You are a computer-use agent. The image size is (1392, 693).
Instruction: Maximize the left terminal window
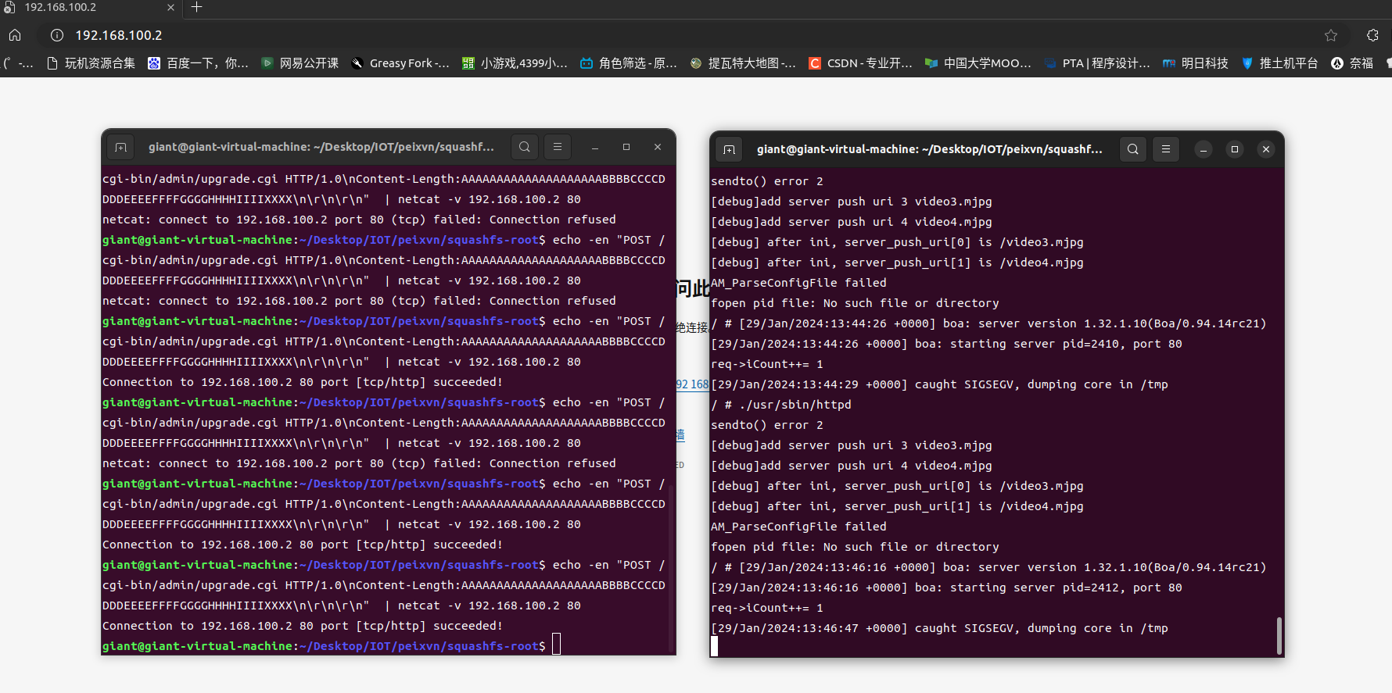[626, 147]
